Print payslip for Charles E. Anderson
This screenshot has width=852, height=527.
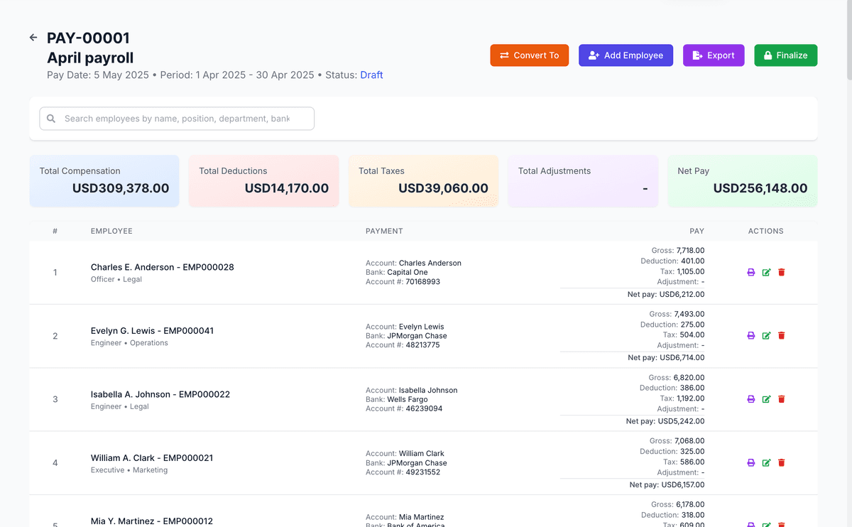[751, 272]
